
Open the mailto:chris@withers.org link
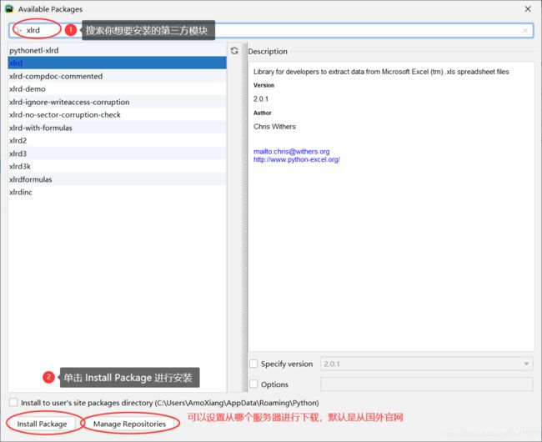[x=291, y=152]
